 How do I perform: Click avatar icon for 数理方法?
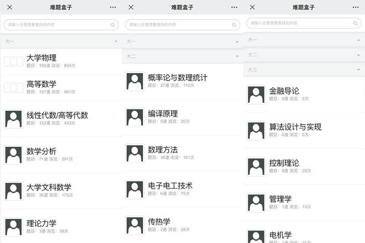135,153
